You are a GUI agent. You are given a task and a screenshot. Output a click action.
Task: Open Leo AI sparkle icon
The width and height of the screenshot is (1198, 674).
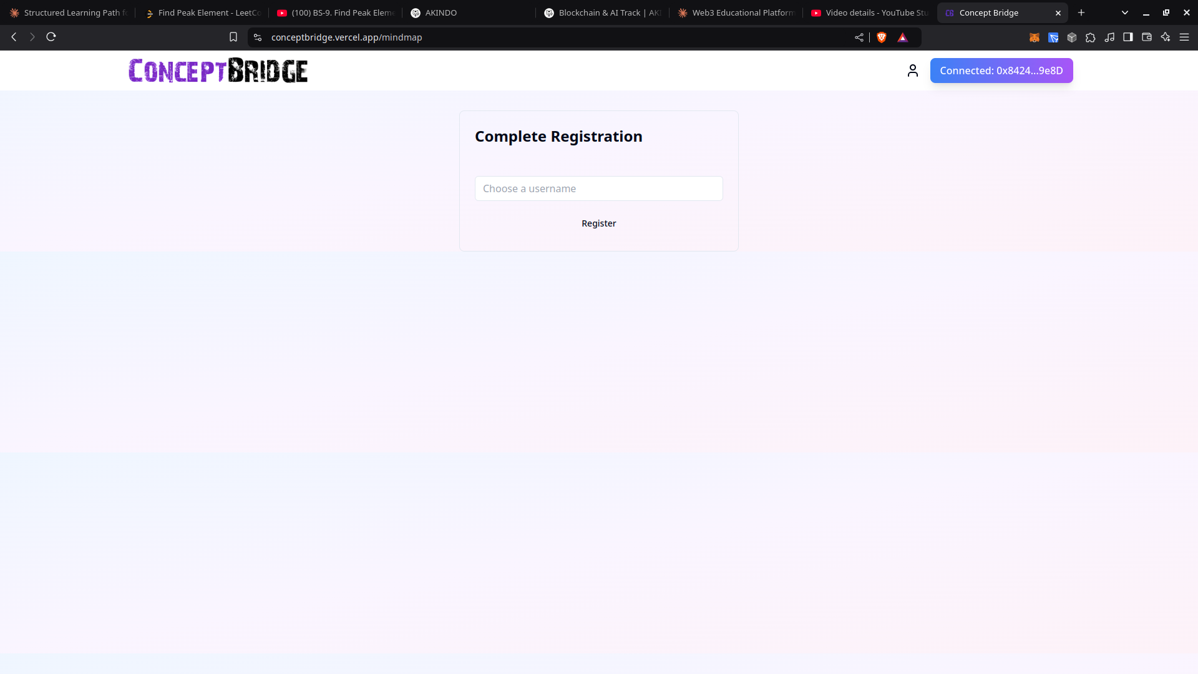(1165, 37)
